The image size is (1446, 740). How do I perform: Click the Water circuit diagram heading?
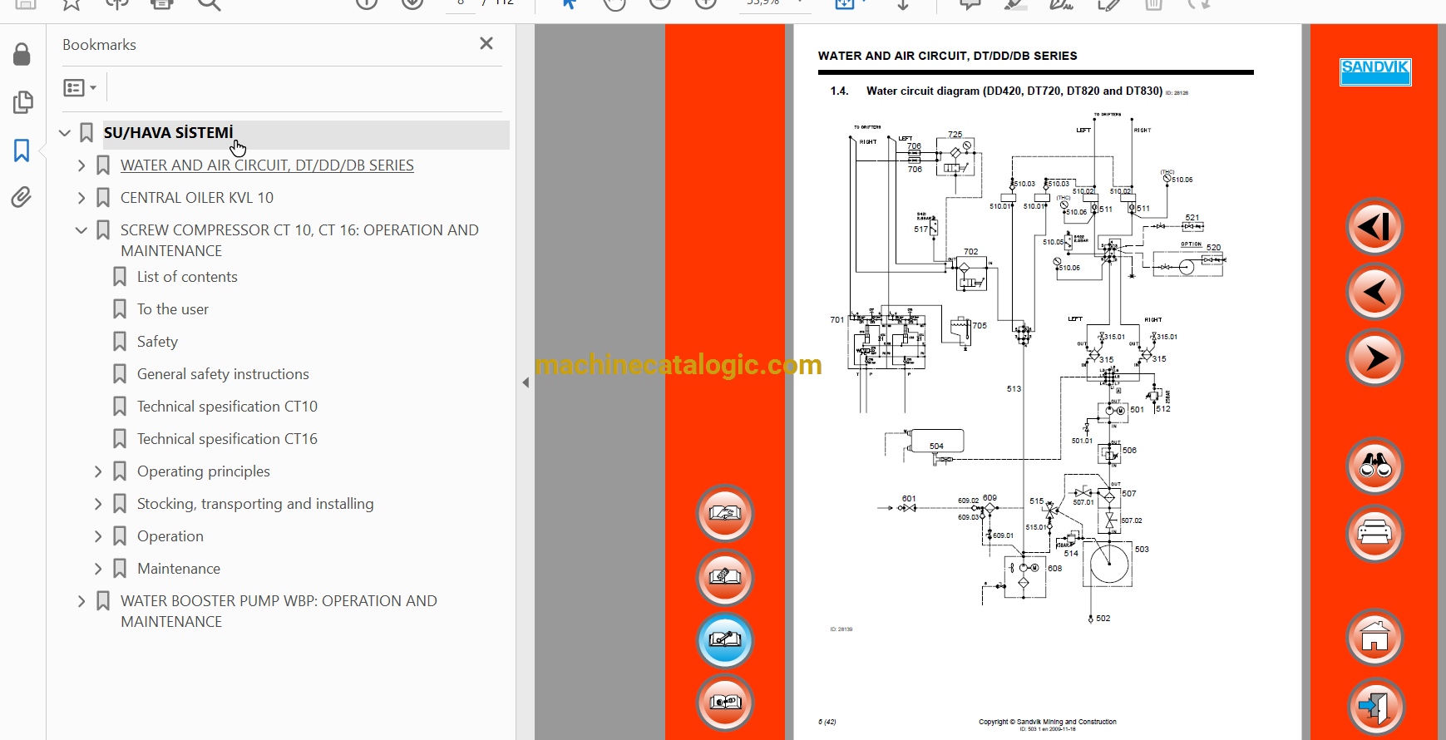click(1014, 91)
